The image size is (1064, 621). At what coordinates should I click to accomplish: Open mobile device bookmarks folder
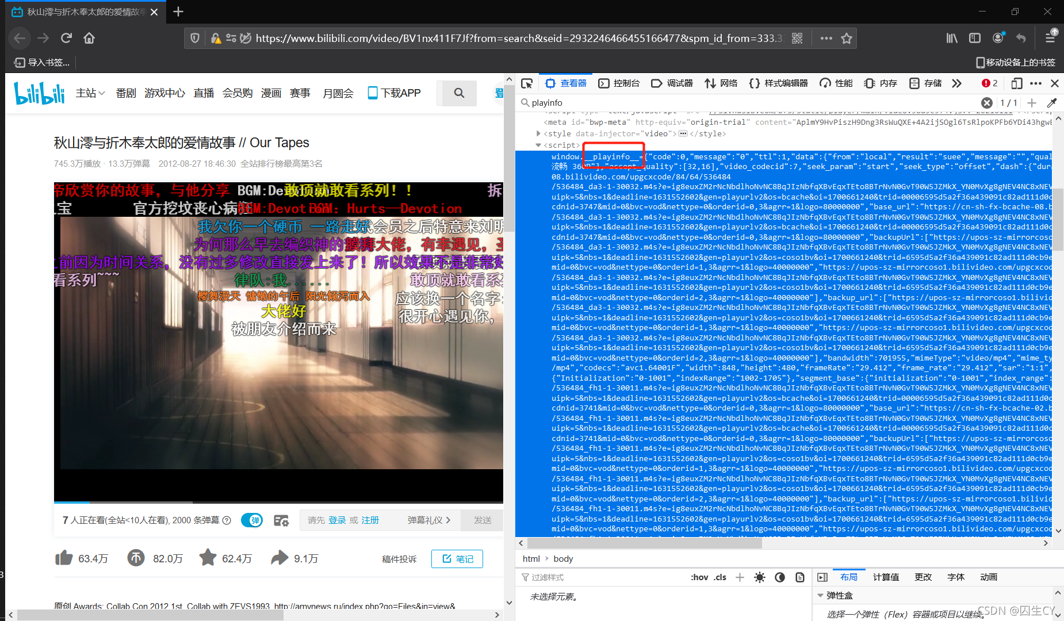click(x=1016, y=62)
